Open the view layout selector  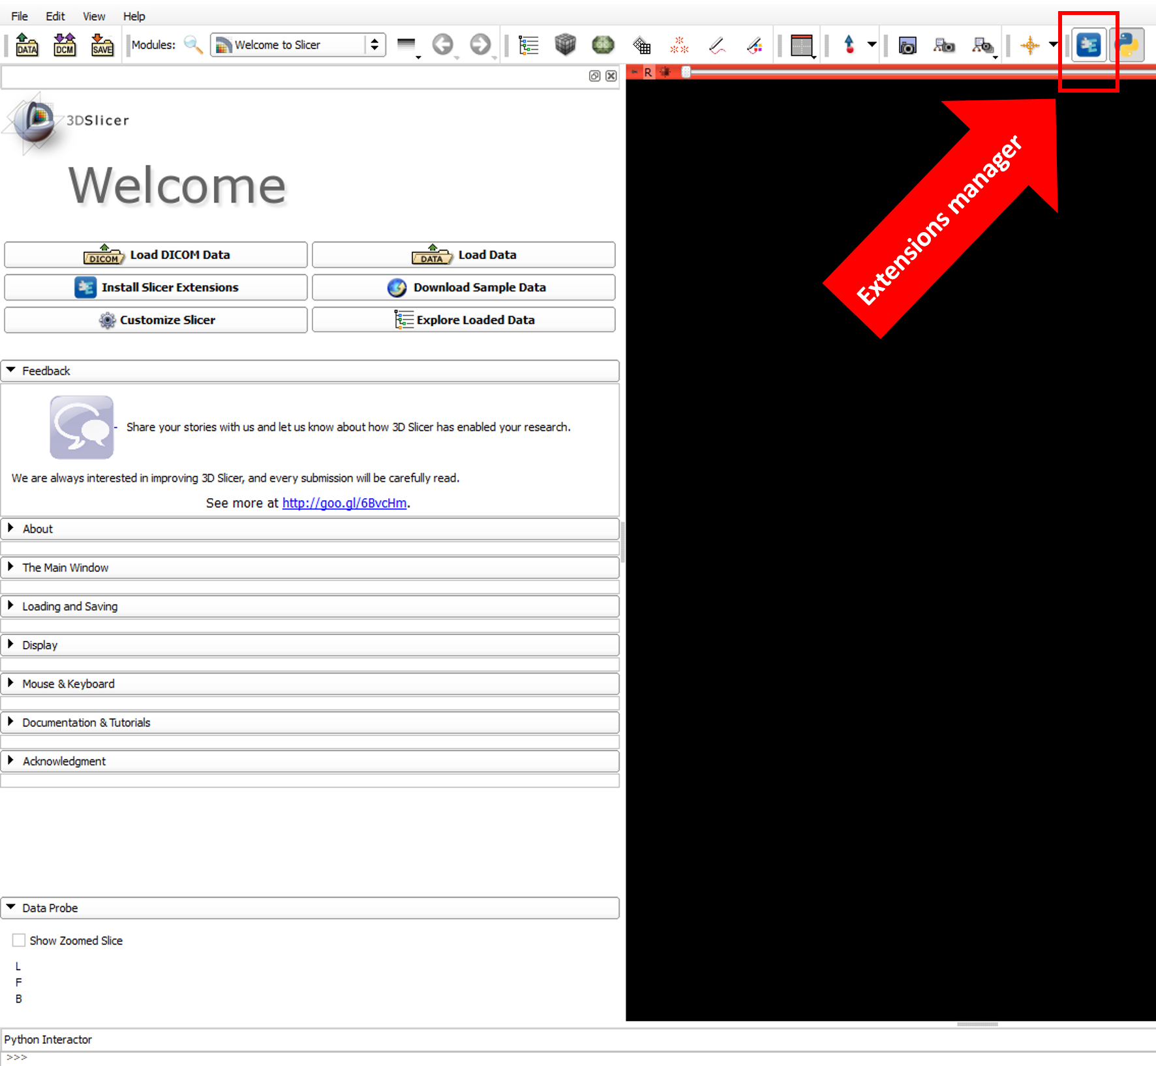click(802, 46)
